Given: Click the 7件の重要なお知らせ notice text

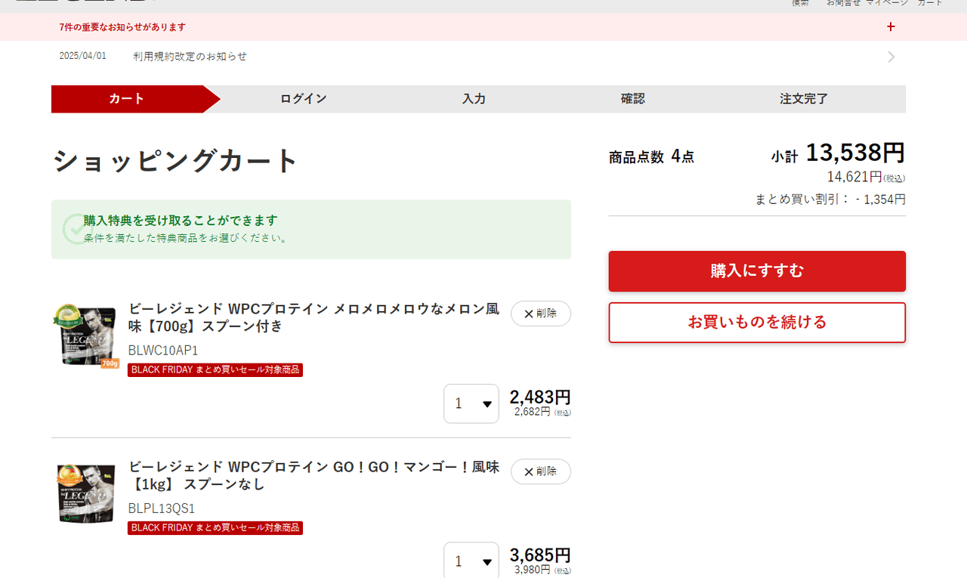Looking at the screenshot, I should (122, 27).
